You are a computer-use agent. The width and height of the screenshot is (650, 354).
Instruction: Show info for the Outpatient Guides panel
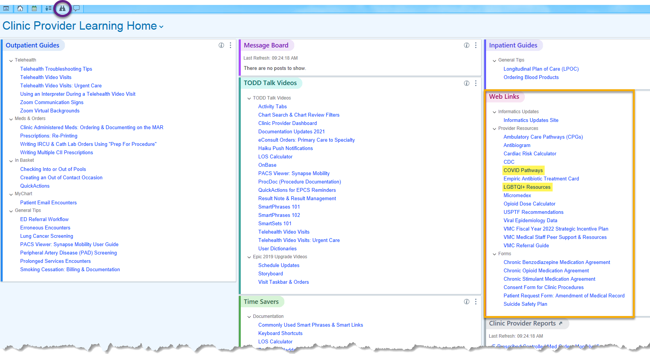[221, 45]
